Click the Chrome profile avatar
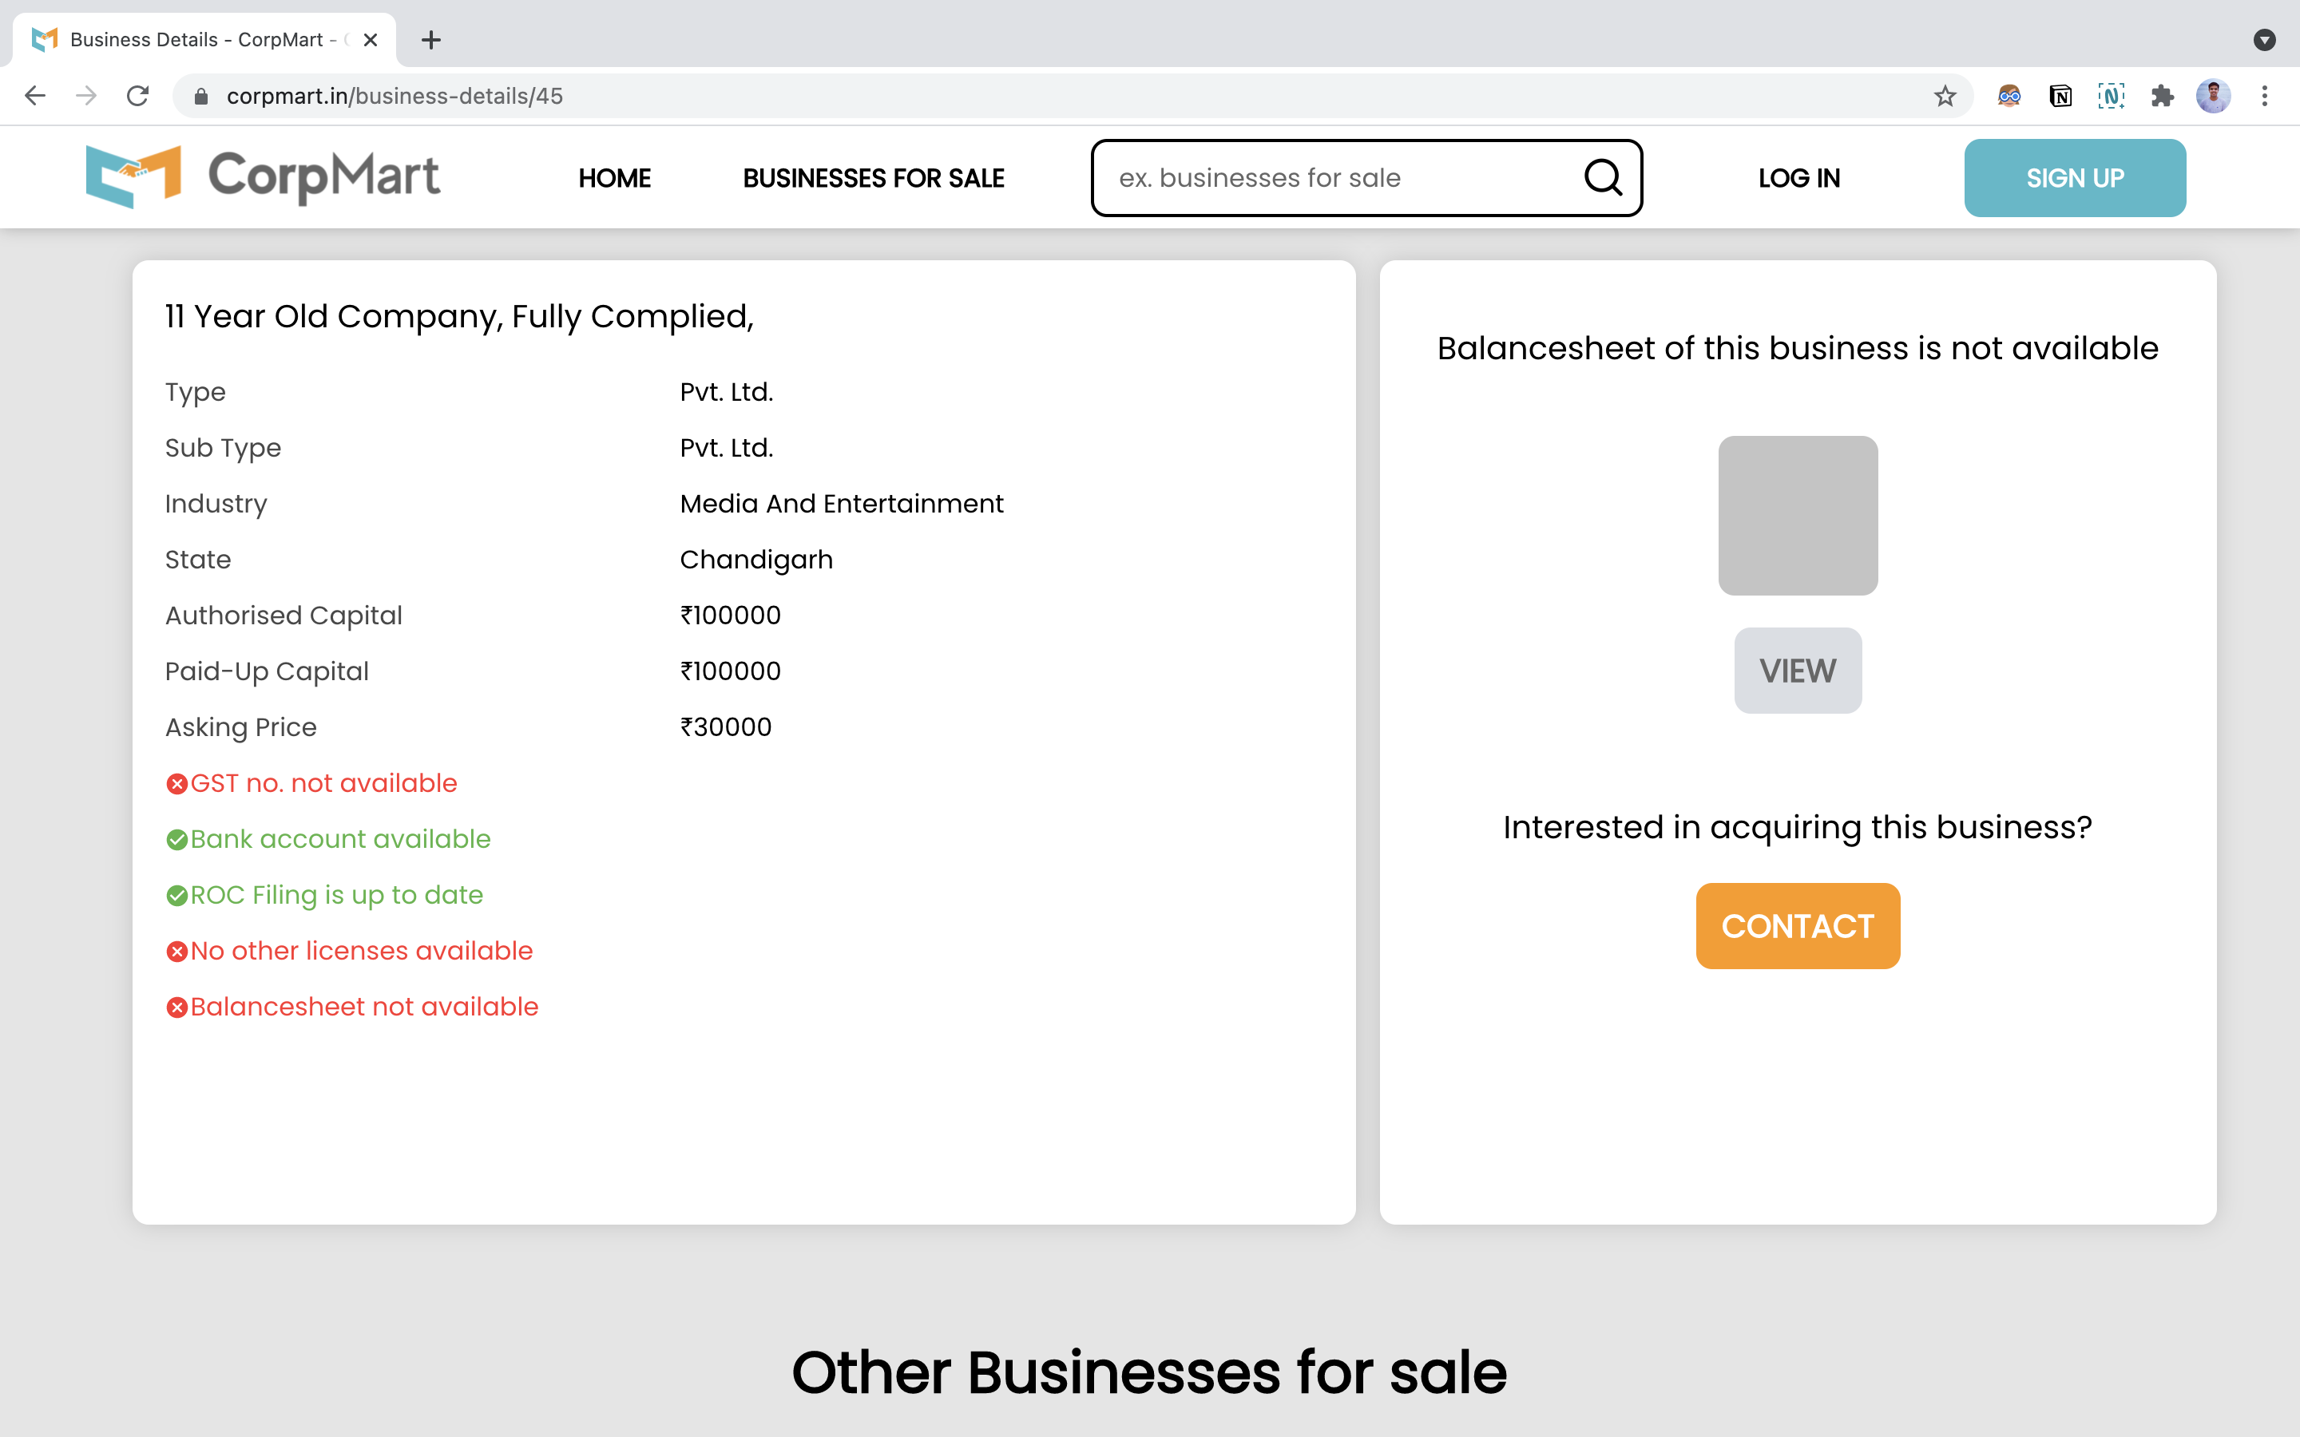Viewport: 2300px width, 1437px height. pos(2213,96)
